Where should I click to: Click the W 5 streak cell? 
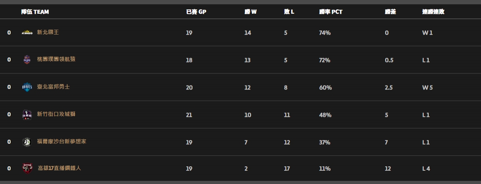[428, 87]
